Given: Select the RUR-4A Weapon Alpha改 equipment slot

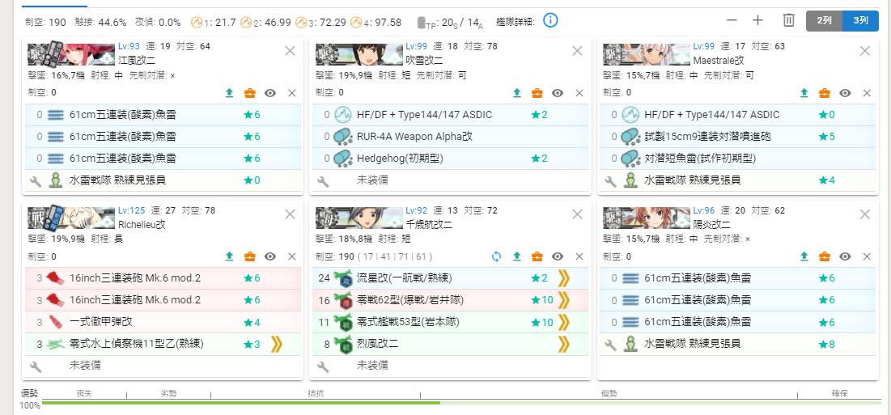Looking at the screenshot, I should pos(451,137).
